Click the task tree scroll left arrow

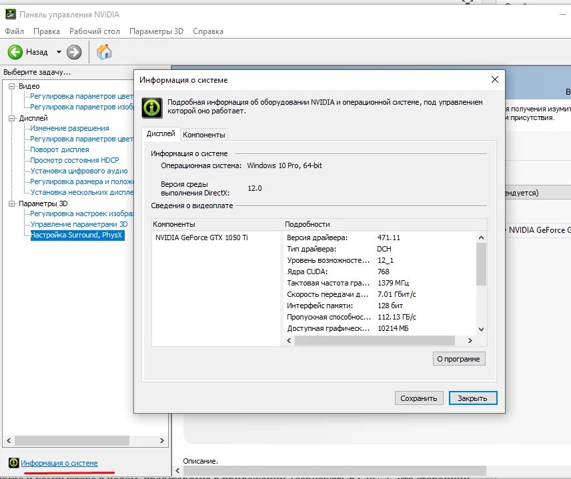coord(9,440)
